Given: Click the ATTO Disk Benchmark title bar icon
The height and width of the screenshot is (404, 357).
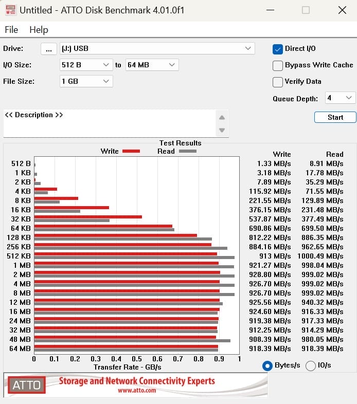Looking at the screenshot, I should 10,10.
